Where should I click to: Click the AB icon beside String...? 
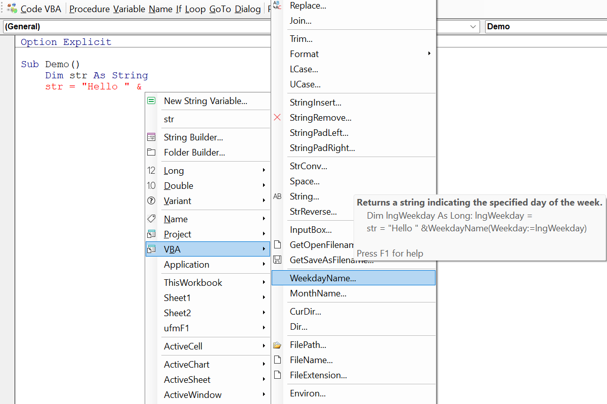[277, 196]
